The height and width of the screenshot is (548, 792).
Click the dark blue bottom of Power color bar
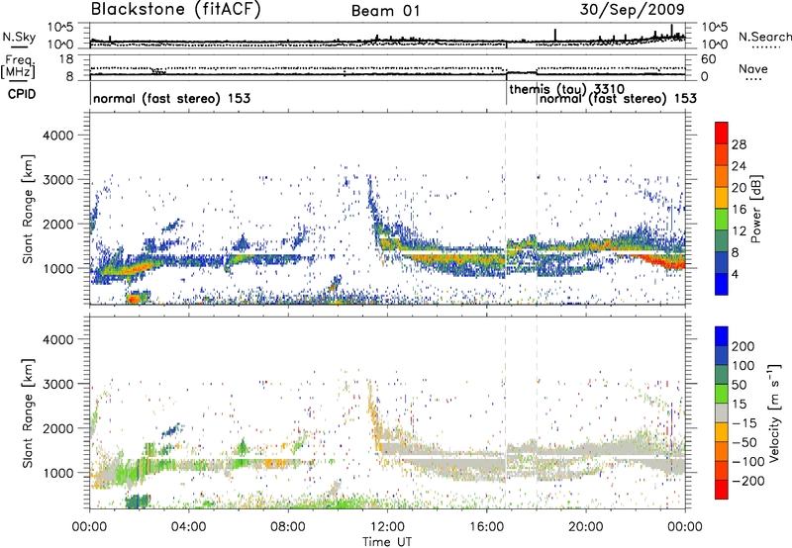pyautogui.click(x=722, y=284)
